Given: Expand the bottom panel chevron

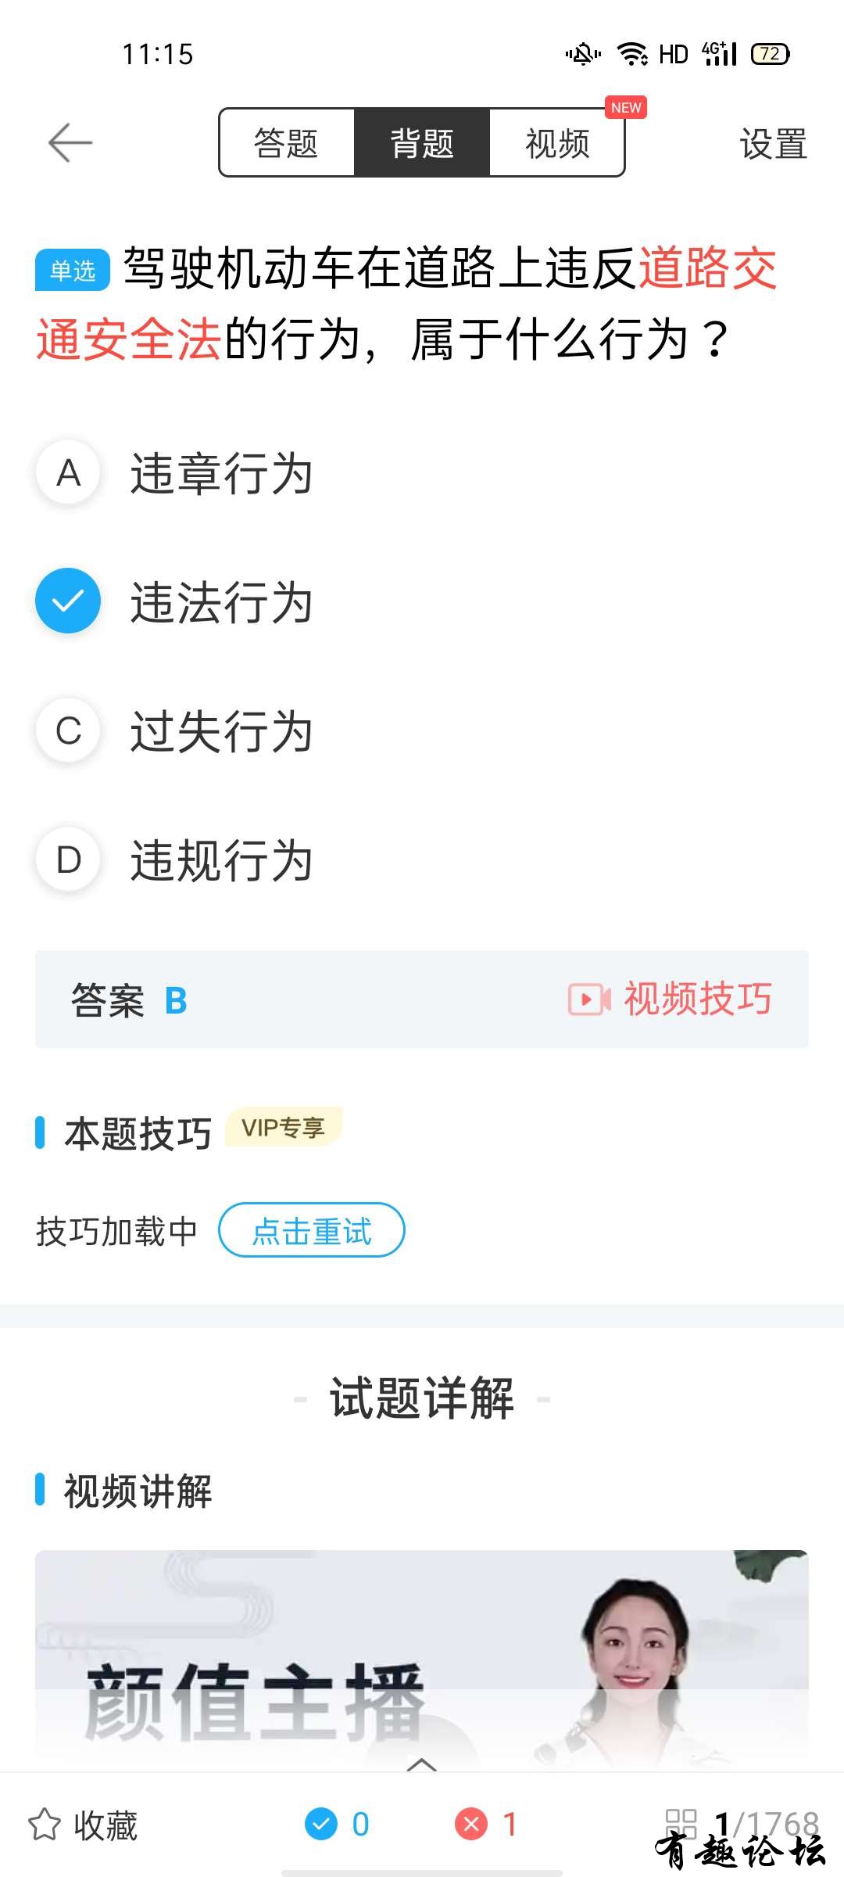Looking at the screenshot, I should [x=422, y=1764].
